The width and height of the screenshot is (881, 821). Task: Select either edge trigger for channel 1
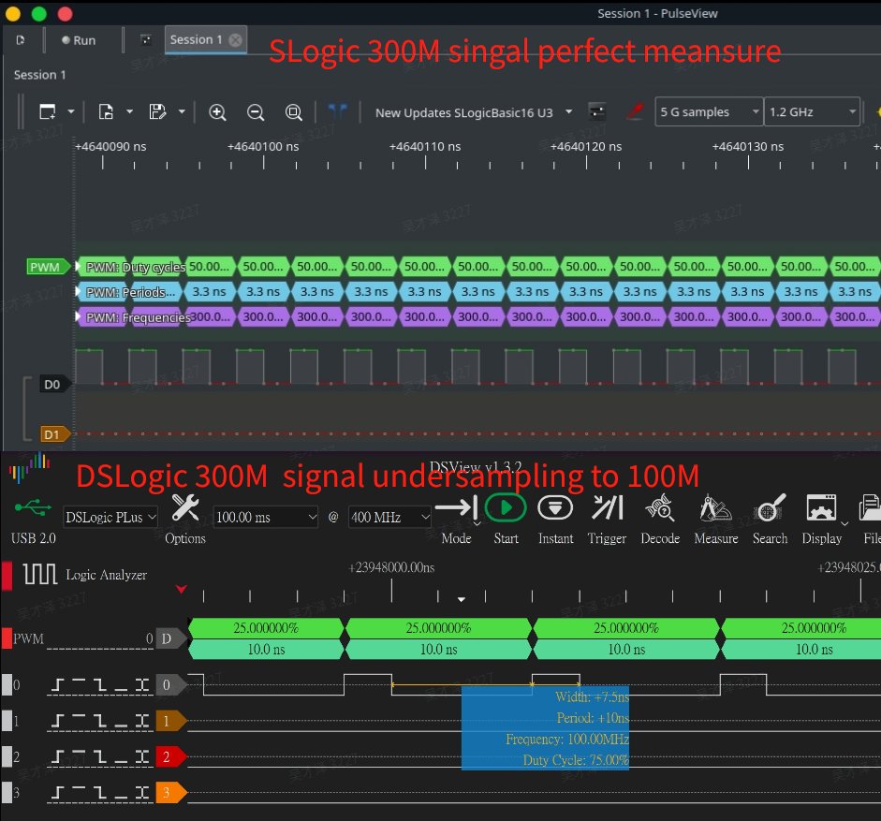coord(142,721)
